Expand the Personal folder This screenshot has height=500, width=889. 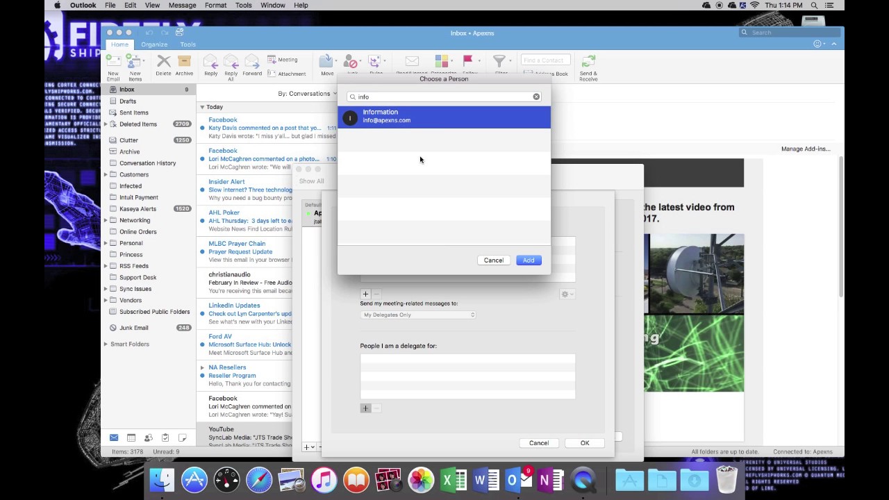coord(106,243)
